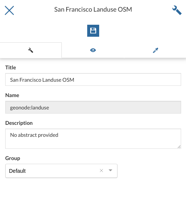The height and width of the screenshot is (220, 186).
Task: Click the 'No abstract provided' text
Action: (x=34, y=135)
